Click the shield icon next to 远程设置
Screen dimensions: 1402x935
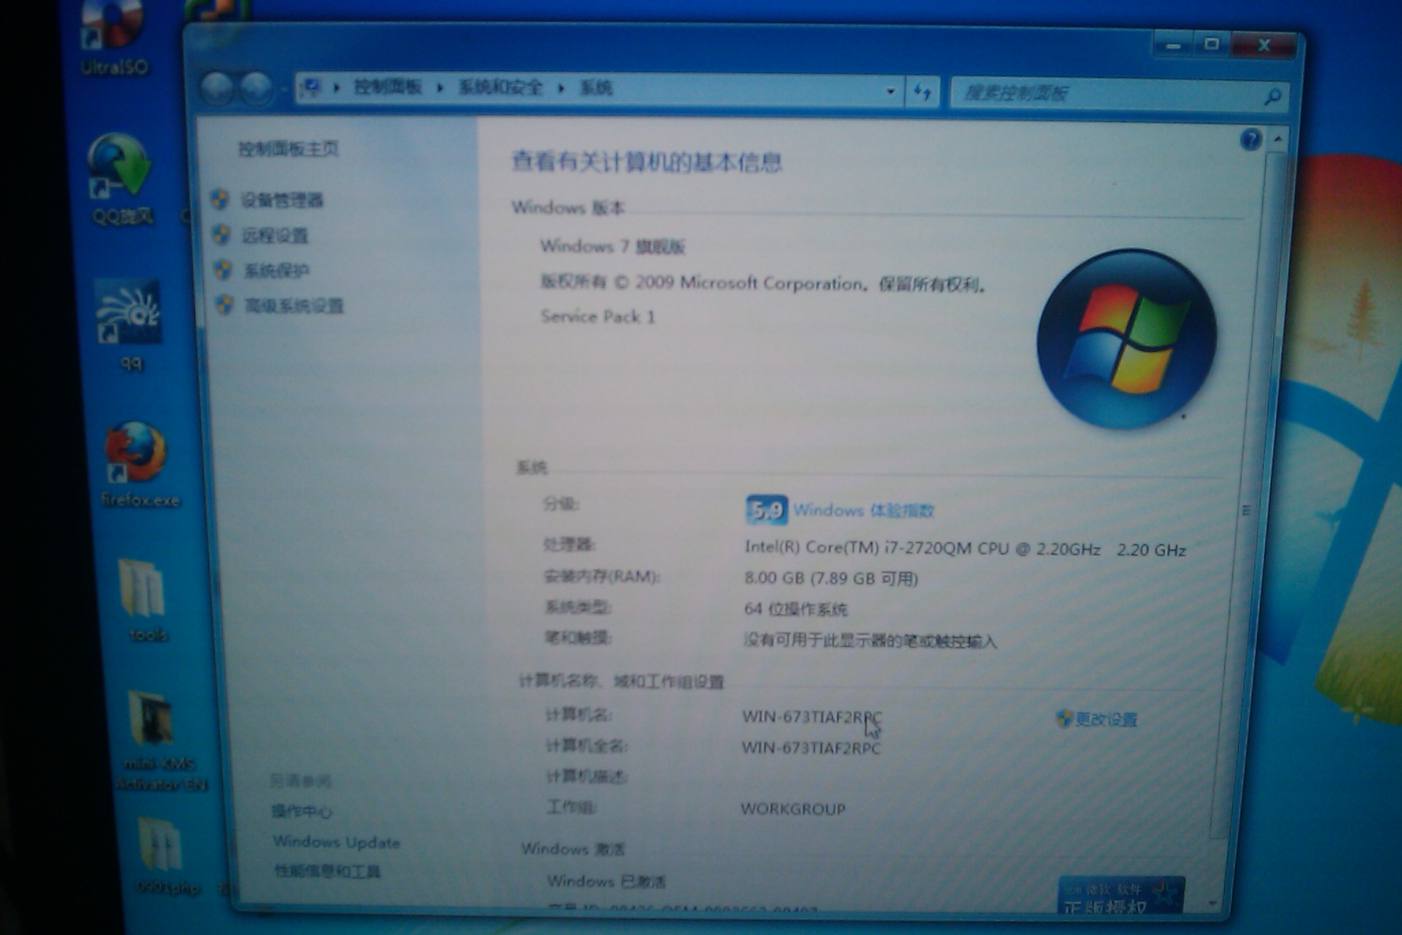(222, 234)
